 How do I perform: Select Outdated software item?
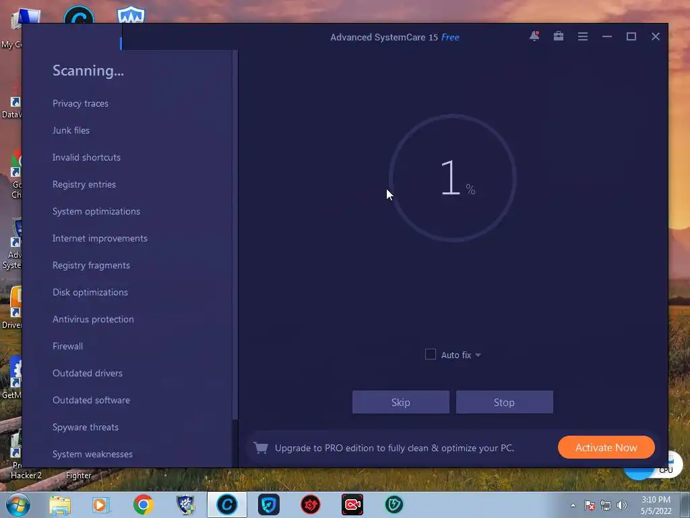[x=91, y=400]
